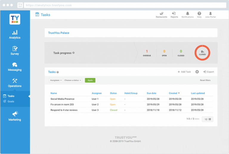
Task: Sort by the Last updated column header
Action: coord(198,93)
